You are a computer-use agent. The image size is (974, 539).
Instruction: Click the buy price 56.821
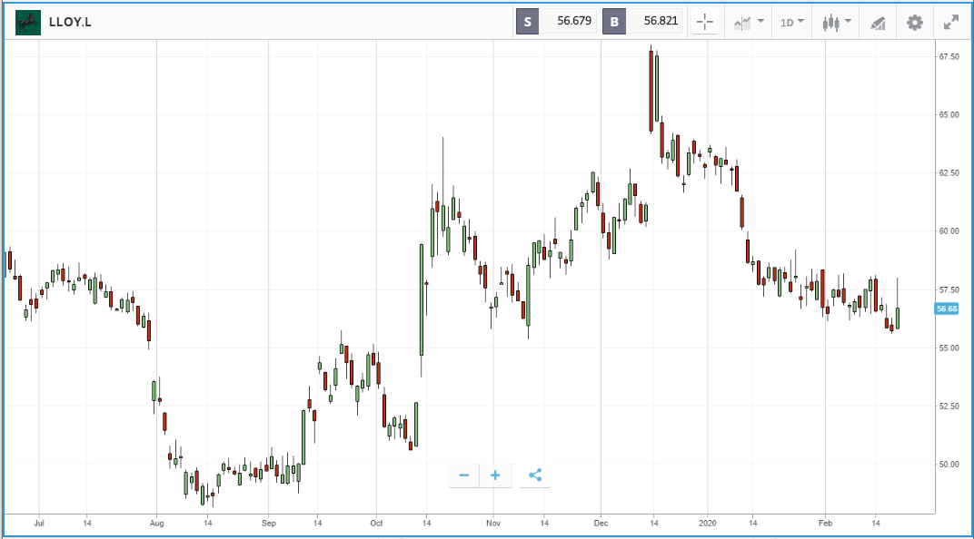click(x=661, y=21)
